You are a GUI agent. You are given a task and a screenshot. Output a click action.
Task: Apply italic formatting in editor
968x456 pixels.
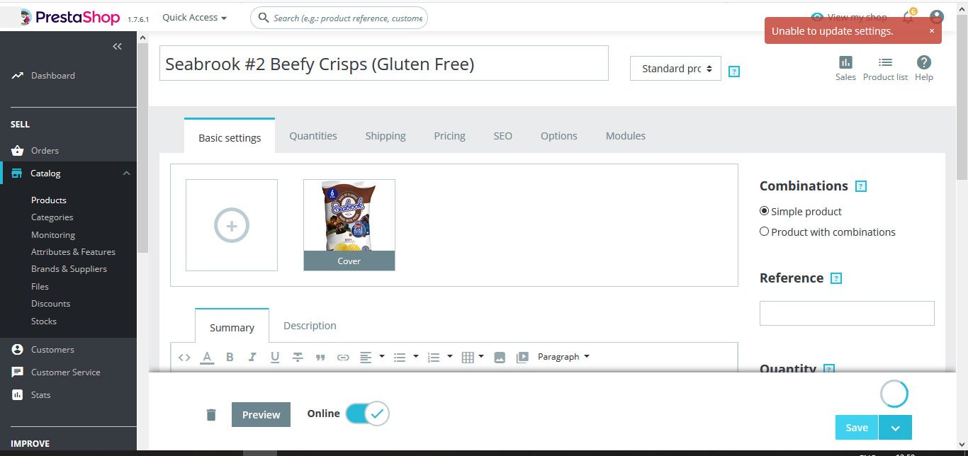[252, 358]
